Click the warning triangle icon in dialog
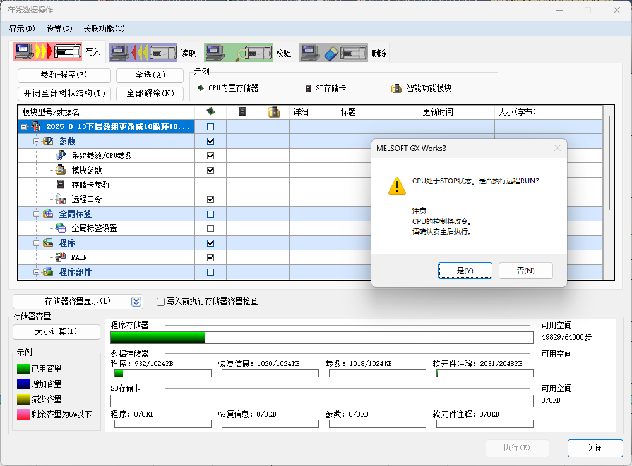The image size is (632, 466). click(x=396, y=186)
